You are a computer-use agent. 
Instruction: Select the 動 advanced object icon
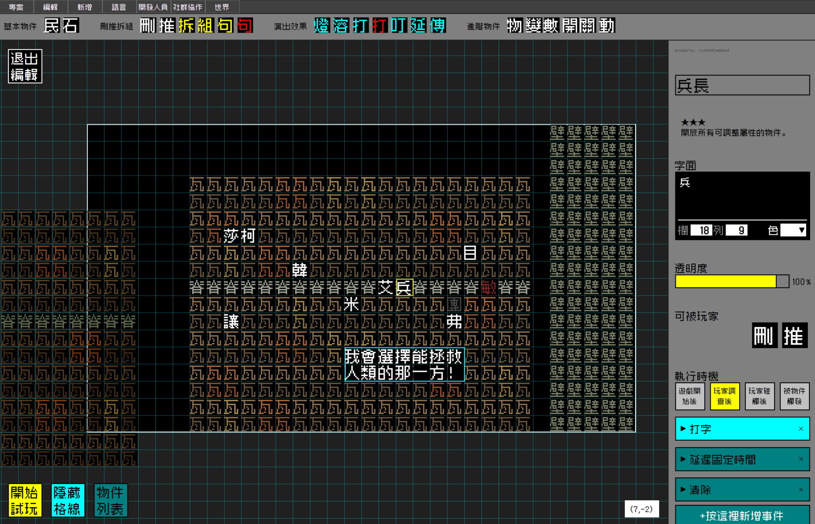(x=607, y=26)
